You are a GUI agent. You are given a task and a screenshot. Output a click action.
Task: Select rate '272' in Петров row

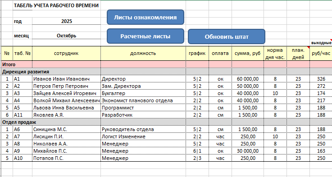[321, 86]
